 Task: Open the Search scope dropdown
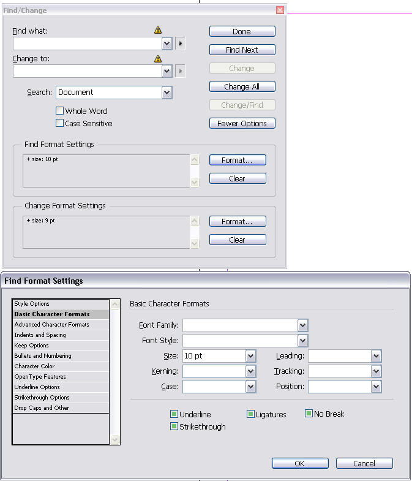pyautogui.click(x=167, y=93)
